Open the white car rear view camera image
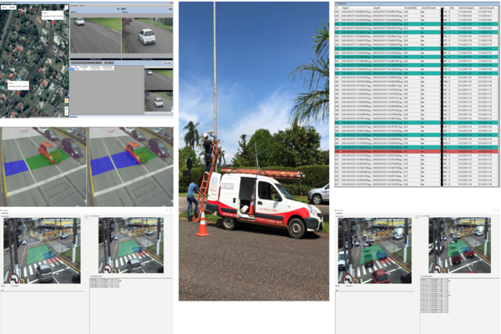501x334 pixels. (147, 36)
